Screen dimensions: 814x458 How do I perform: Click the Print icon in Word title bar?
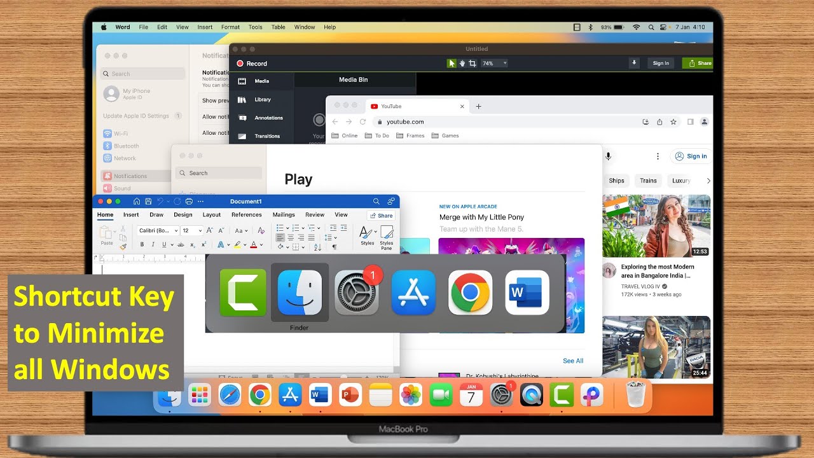pyautogui.click(x=188, y=201)
